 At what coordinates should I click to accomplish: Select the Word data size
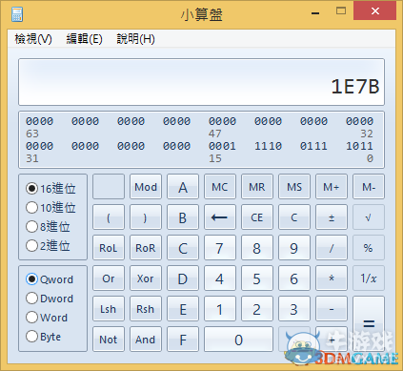point(47,318)
